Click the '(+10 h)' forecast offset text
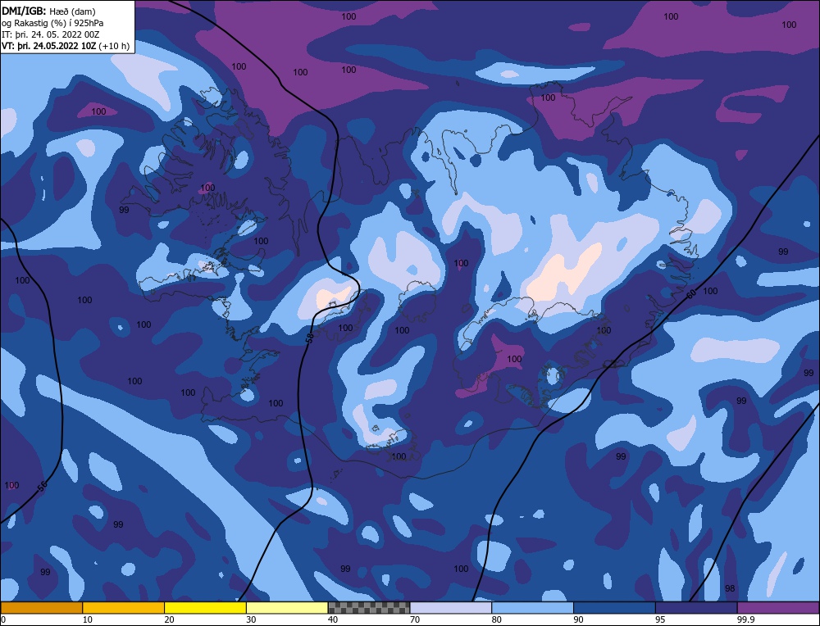The height and width of the screenshot is (626, 820). tap(115, 46)
